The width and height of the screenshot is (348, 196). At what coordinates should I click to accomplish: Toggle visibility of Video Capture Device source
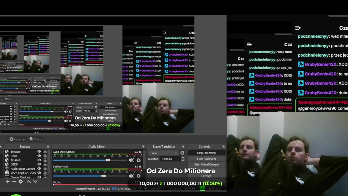[x=39, y=173]
